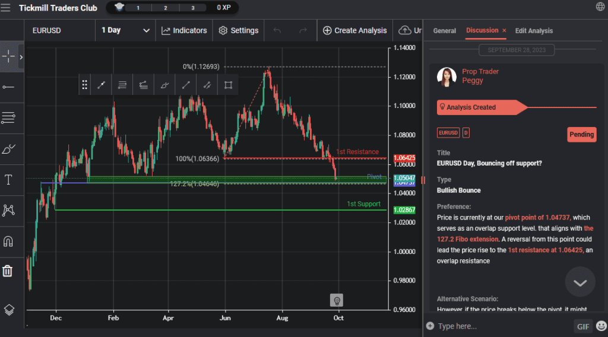The width and height of the screenshot is (608, 337).
Task: Click the "100%(1.06366)" Fibonacci label
Action: tap(197, 158)
